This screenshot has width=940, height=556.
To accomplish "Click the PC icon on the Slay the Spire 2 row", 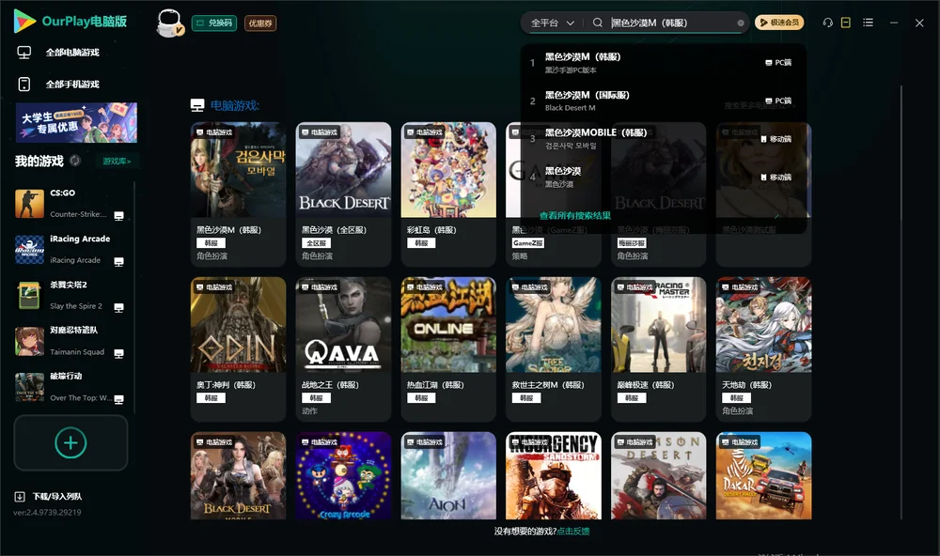I will [x=118, y=308].
